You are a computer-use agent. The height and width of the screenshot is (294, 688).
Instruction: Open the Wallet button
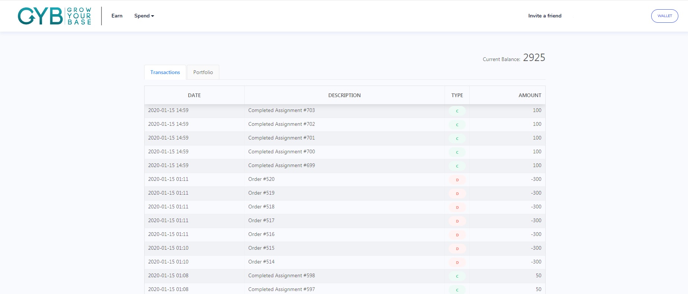(665, 16)
